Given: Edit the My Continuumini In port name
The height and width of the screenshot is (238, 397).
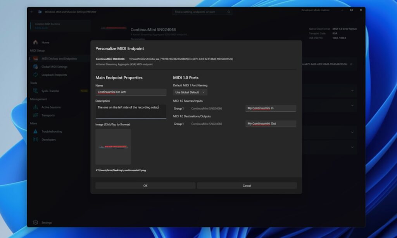Looking at the screenshot, I should click(270, 108).
